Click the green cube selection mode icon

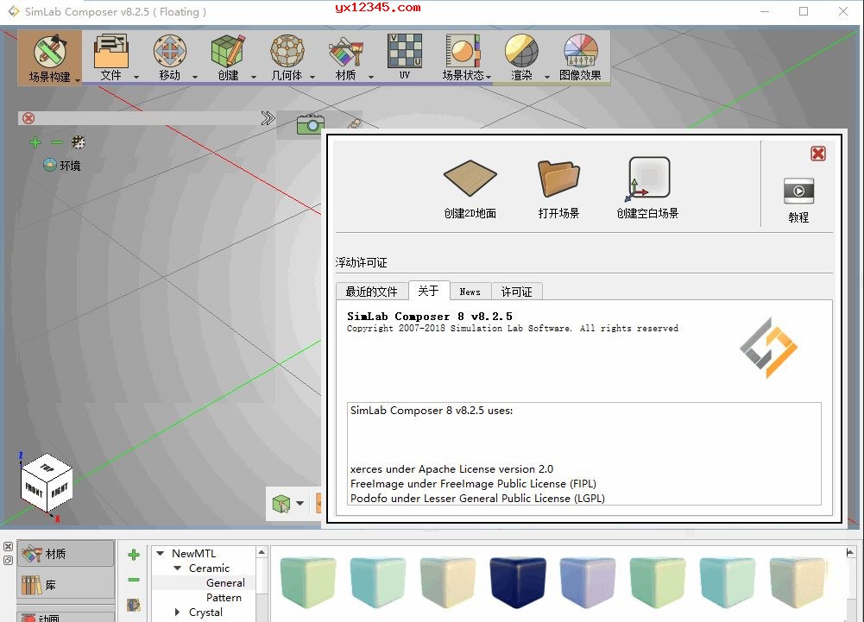(281, 504)
